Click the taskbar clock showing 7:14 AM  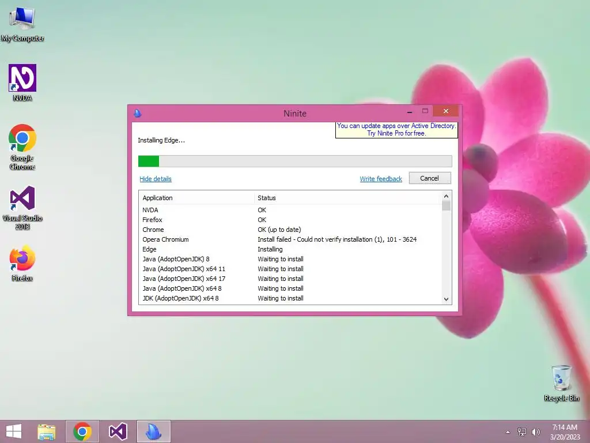[565, 432]
